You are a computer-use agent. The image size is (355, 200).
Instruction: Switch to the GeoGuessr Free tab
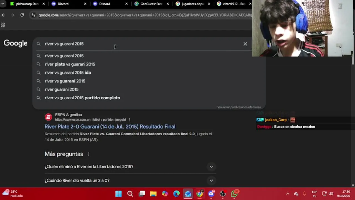pyautogui.click(x=151, y=4)
